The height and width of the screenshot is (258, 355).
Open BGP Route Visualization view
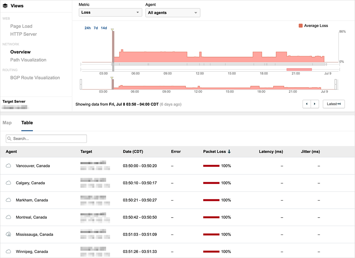[x=35, y=78]
